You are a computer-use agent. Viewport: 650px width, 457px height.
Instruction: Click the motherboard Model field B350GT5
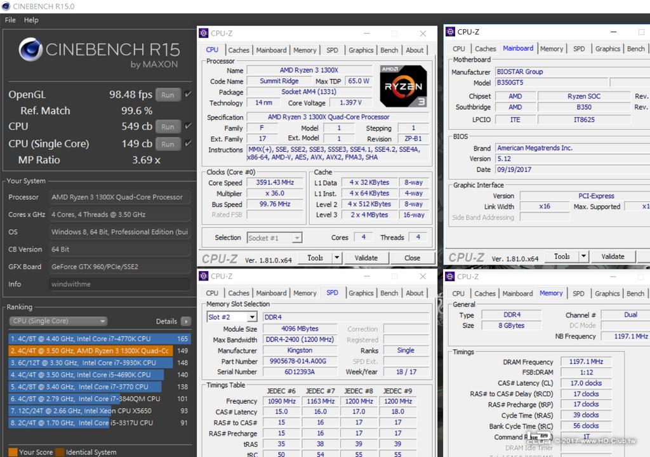(552, 83)
